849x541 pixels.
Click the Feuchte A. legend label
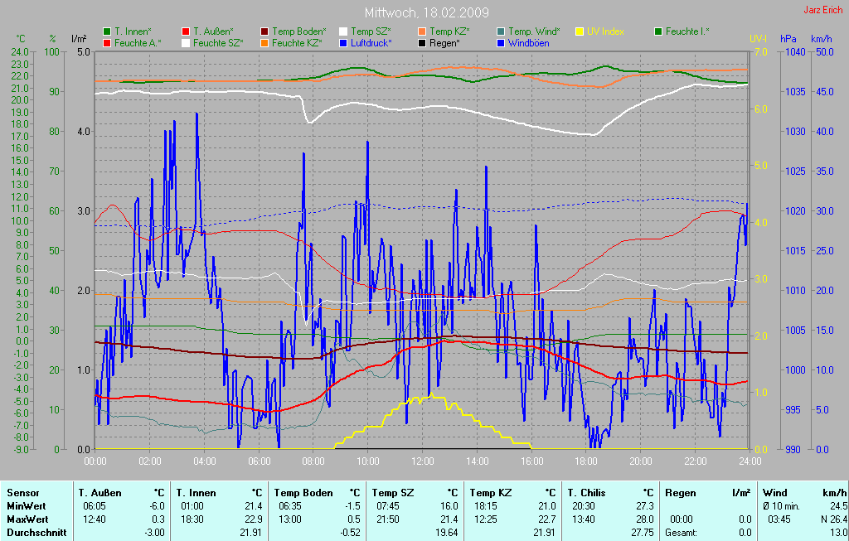(x=138, y=42)
